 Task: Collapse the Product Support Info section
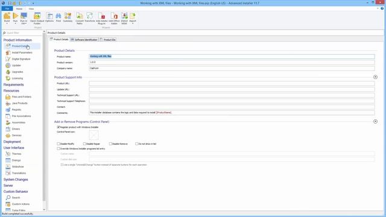pos(375,77)
